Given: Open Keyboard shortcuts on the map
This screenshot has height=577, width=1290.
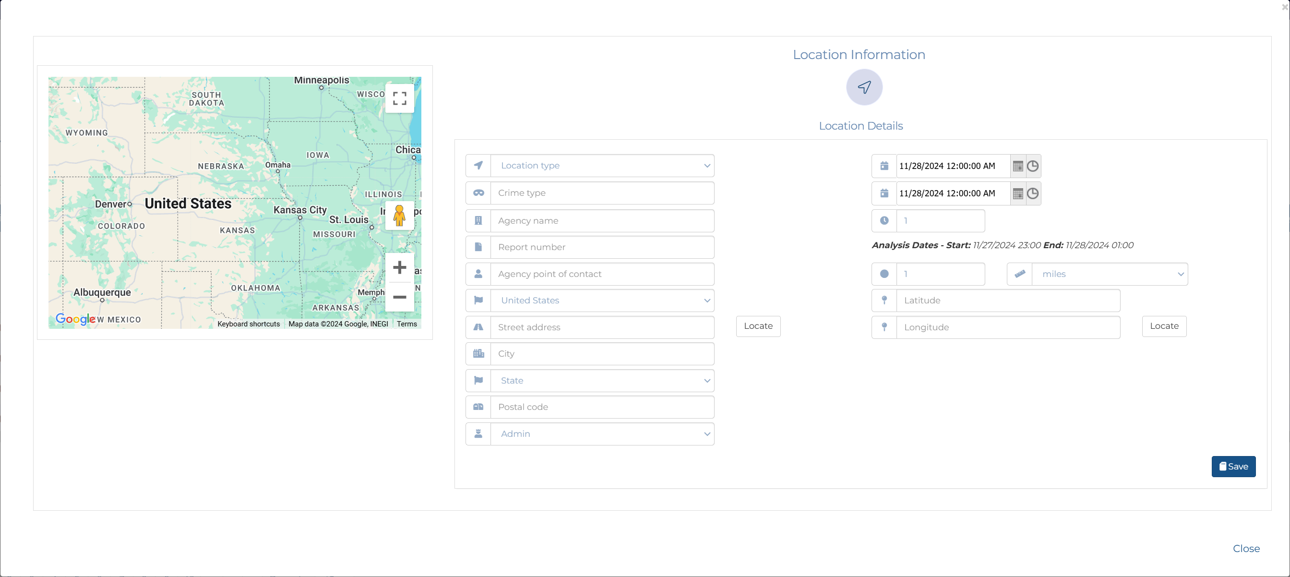Looking at the screenshot, I should coord(249,324).
